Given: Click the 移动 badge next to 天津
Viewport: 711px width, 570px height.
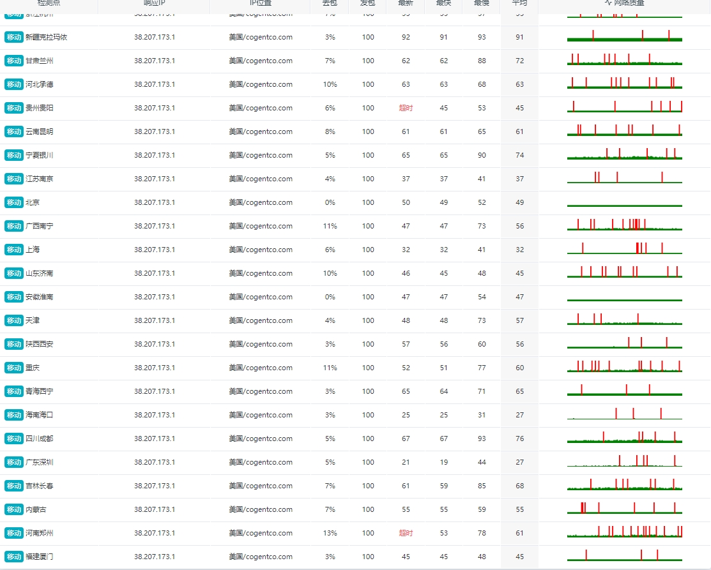Looking at the screenshot, I should click(x=13, y=321).
